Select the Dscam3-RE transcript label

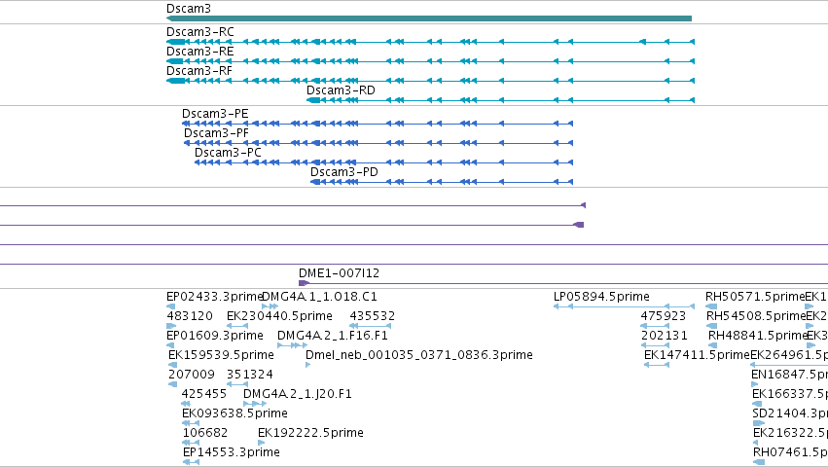coord(200,52)
